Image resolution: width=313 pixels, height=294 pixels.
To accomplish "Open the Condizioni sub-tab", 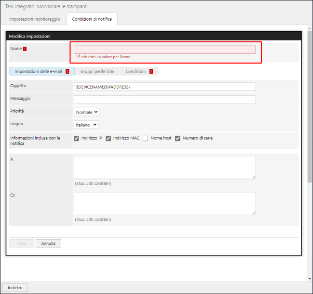I will 136,71.
